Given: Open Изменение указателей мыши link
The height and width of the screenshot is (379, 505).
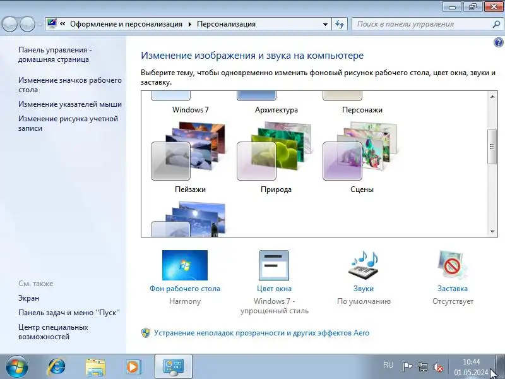Looking at the screenshot, I should pos(70,104).
